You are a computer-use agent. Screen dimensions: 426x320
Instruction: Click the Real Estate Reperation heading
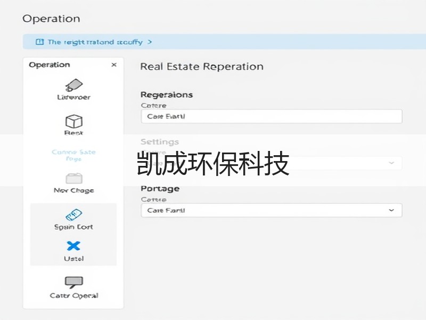click(202, 67)
